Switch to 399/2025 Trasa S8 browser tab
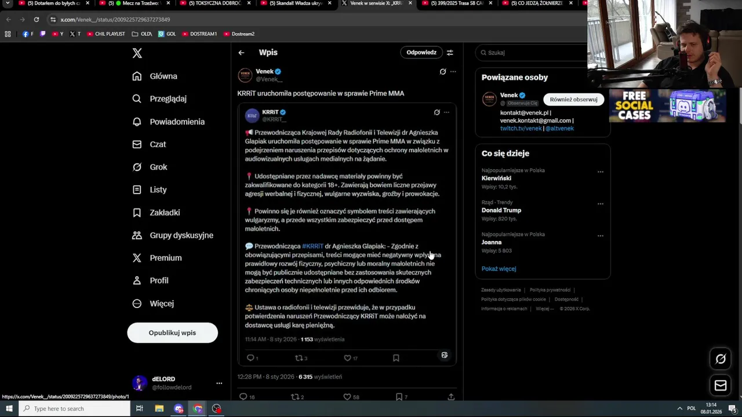Image resolution: width=742 pixels, height=417 pixels. pyautogui.click(x=457, y=3)
